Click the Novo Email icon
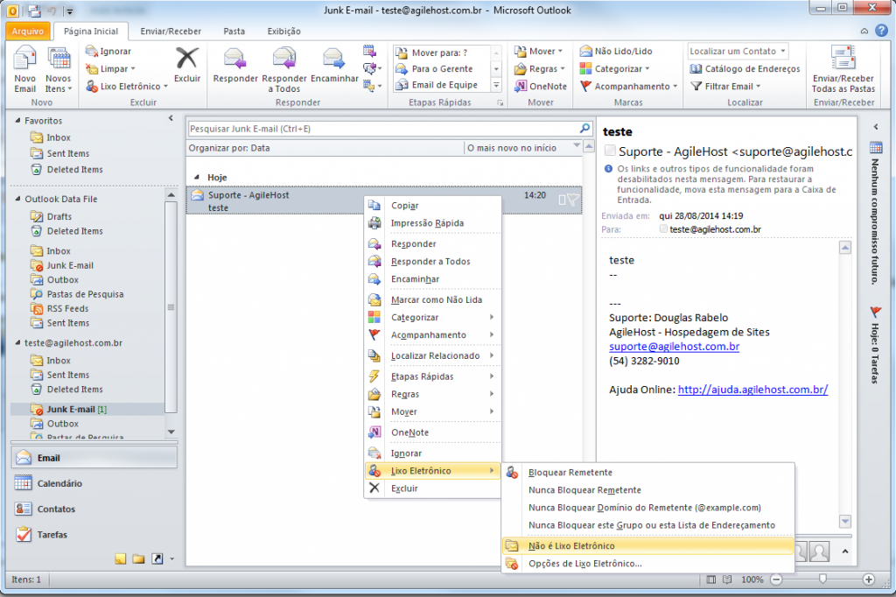The width and height of the screenshot is (896, 597). pyautogui.click(x=24, y=69)
